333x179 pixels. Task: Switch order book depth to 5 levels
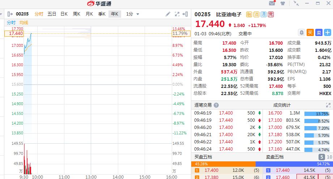[x=321, y=157]
